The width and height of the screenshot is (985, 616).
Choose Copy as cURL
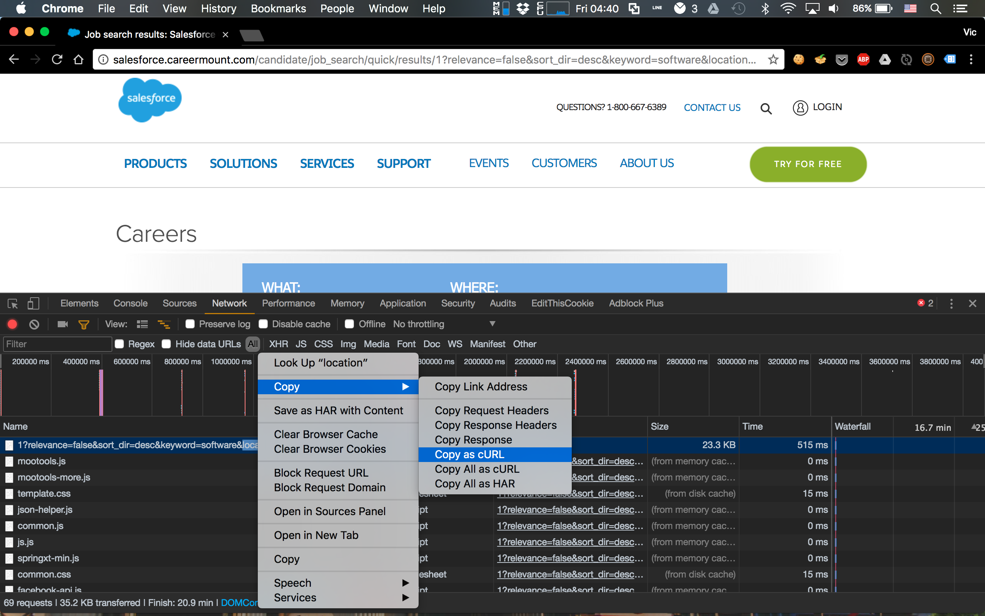pyautogui.click(x=495, y=455)
